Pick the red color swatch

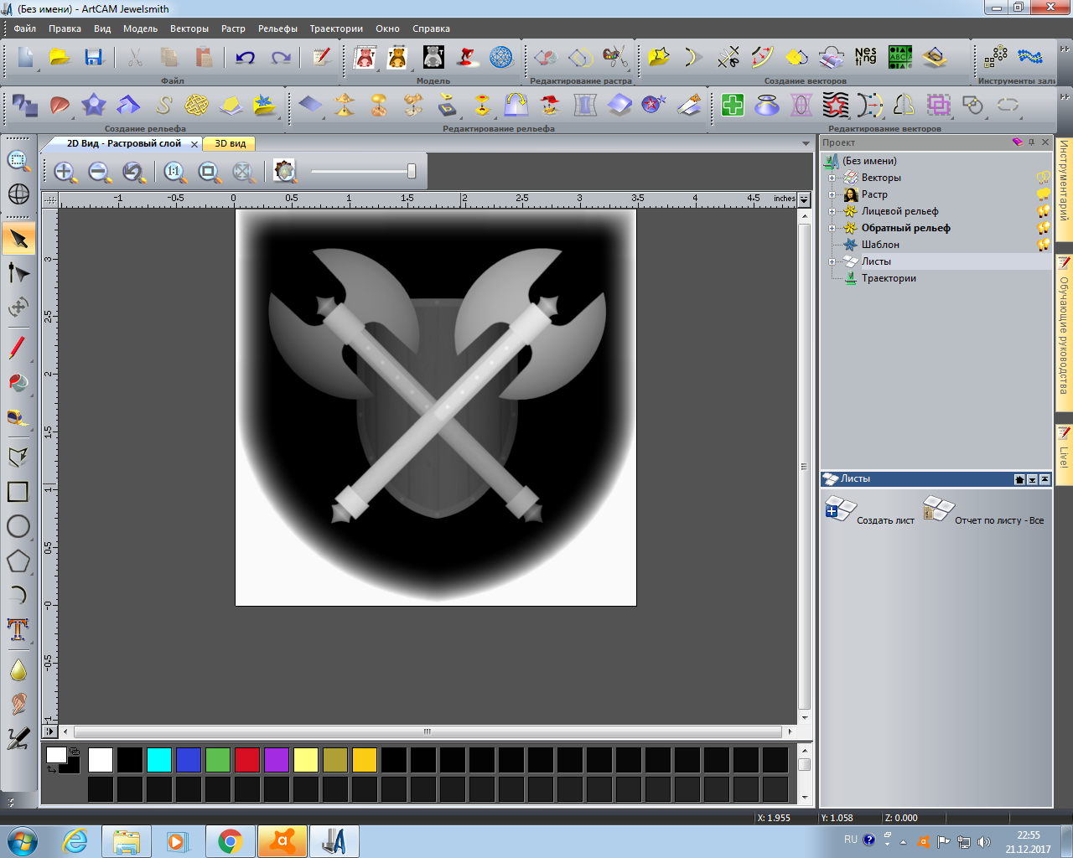(247, 760)
